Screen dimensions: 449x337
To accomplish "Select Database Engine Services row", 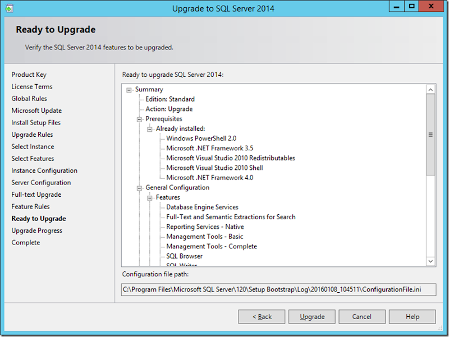I will click(x=202, y=207).
